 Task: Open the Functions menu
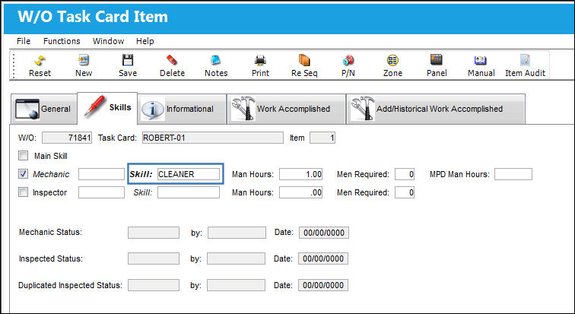pyautogui.click(x=62, y=41)
